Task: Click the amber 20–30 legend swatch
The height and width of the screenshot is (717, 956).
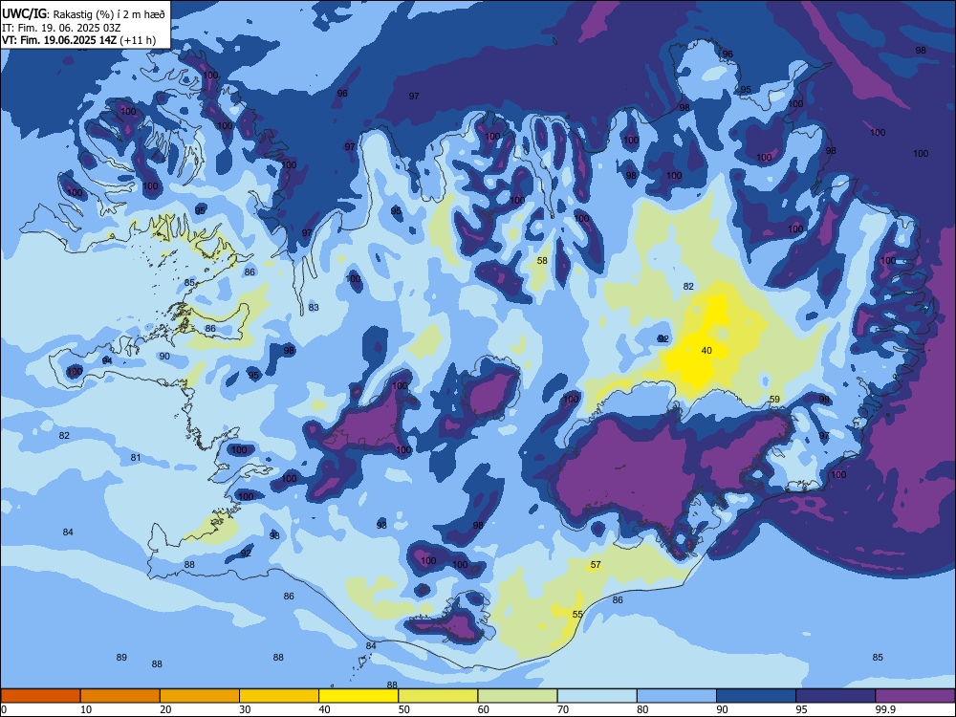Action: [x=200, y=696]
